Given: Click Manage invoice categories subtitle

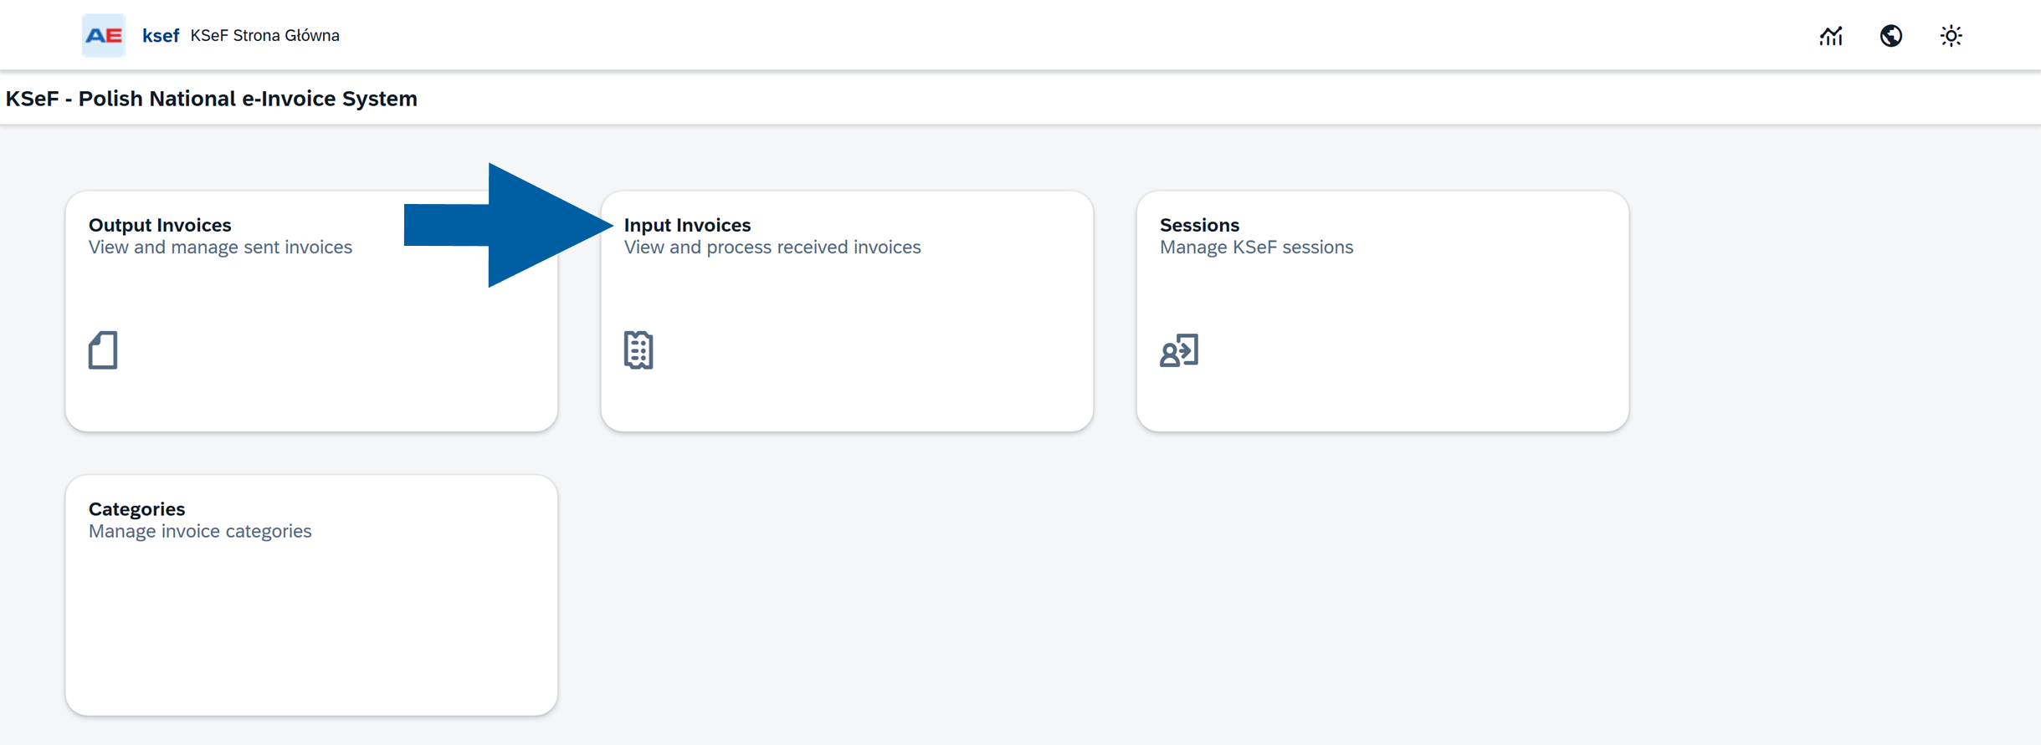Looking at the screenshot, I should coord(200,532).
